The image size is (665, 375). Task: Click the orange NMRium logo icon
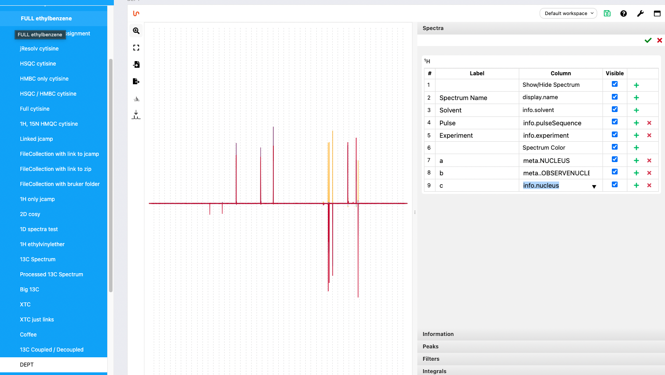point(136,13)
